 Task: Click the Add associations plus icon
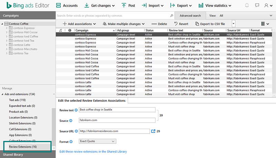coord(65,24)
